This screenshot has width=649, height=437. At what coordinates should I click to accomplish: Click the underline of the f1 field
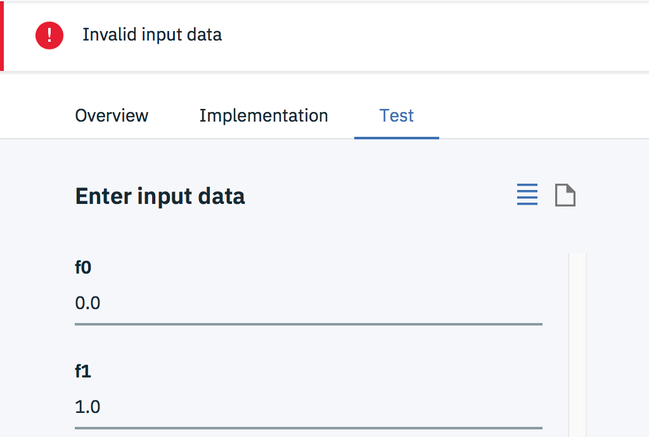pos(308,428)
